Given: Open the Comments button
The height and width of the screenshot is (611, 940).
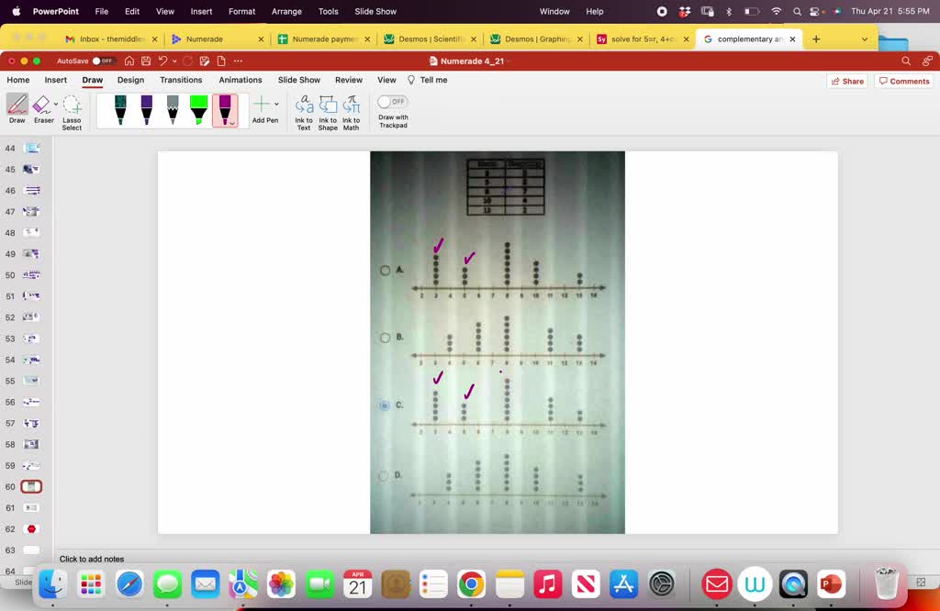Looking at the screenshot, I should (904, 82).
